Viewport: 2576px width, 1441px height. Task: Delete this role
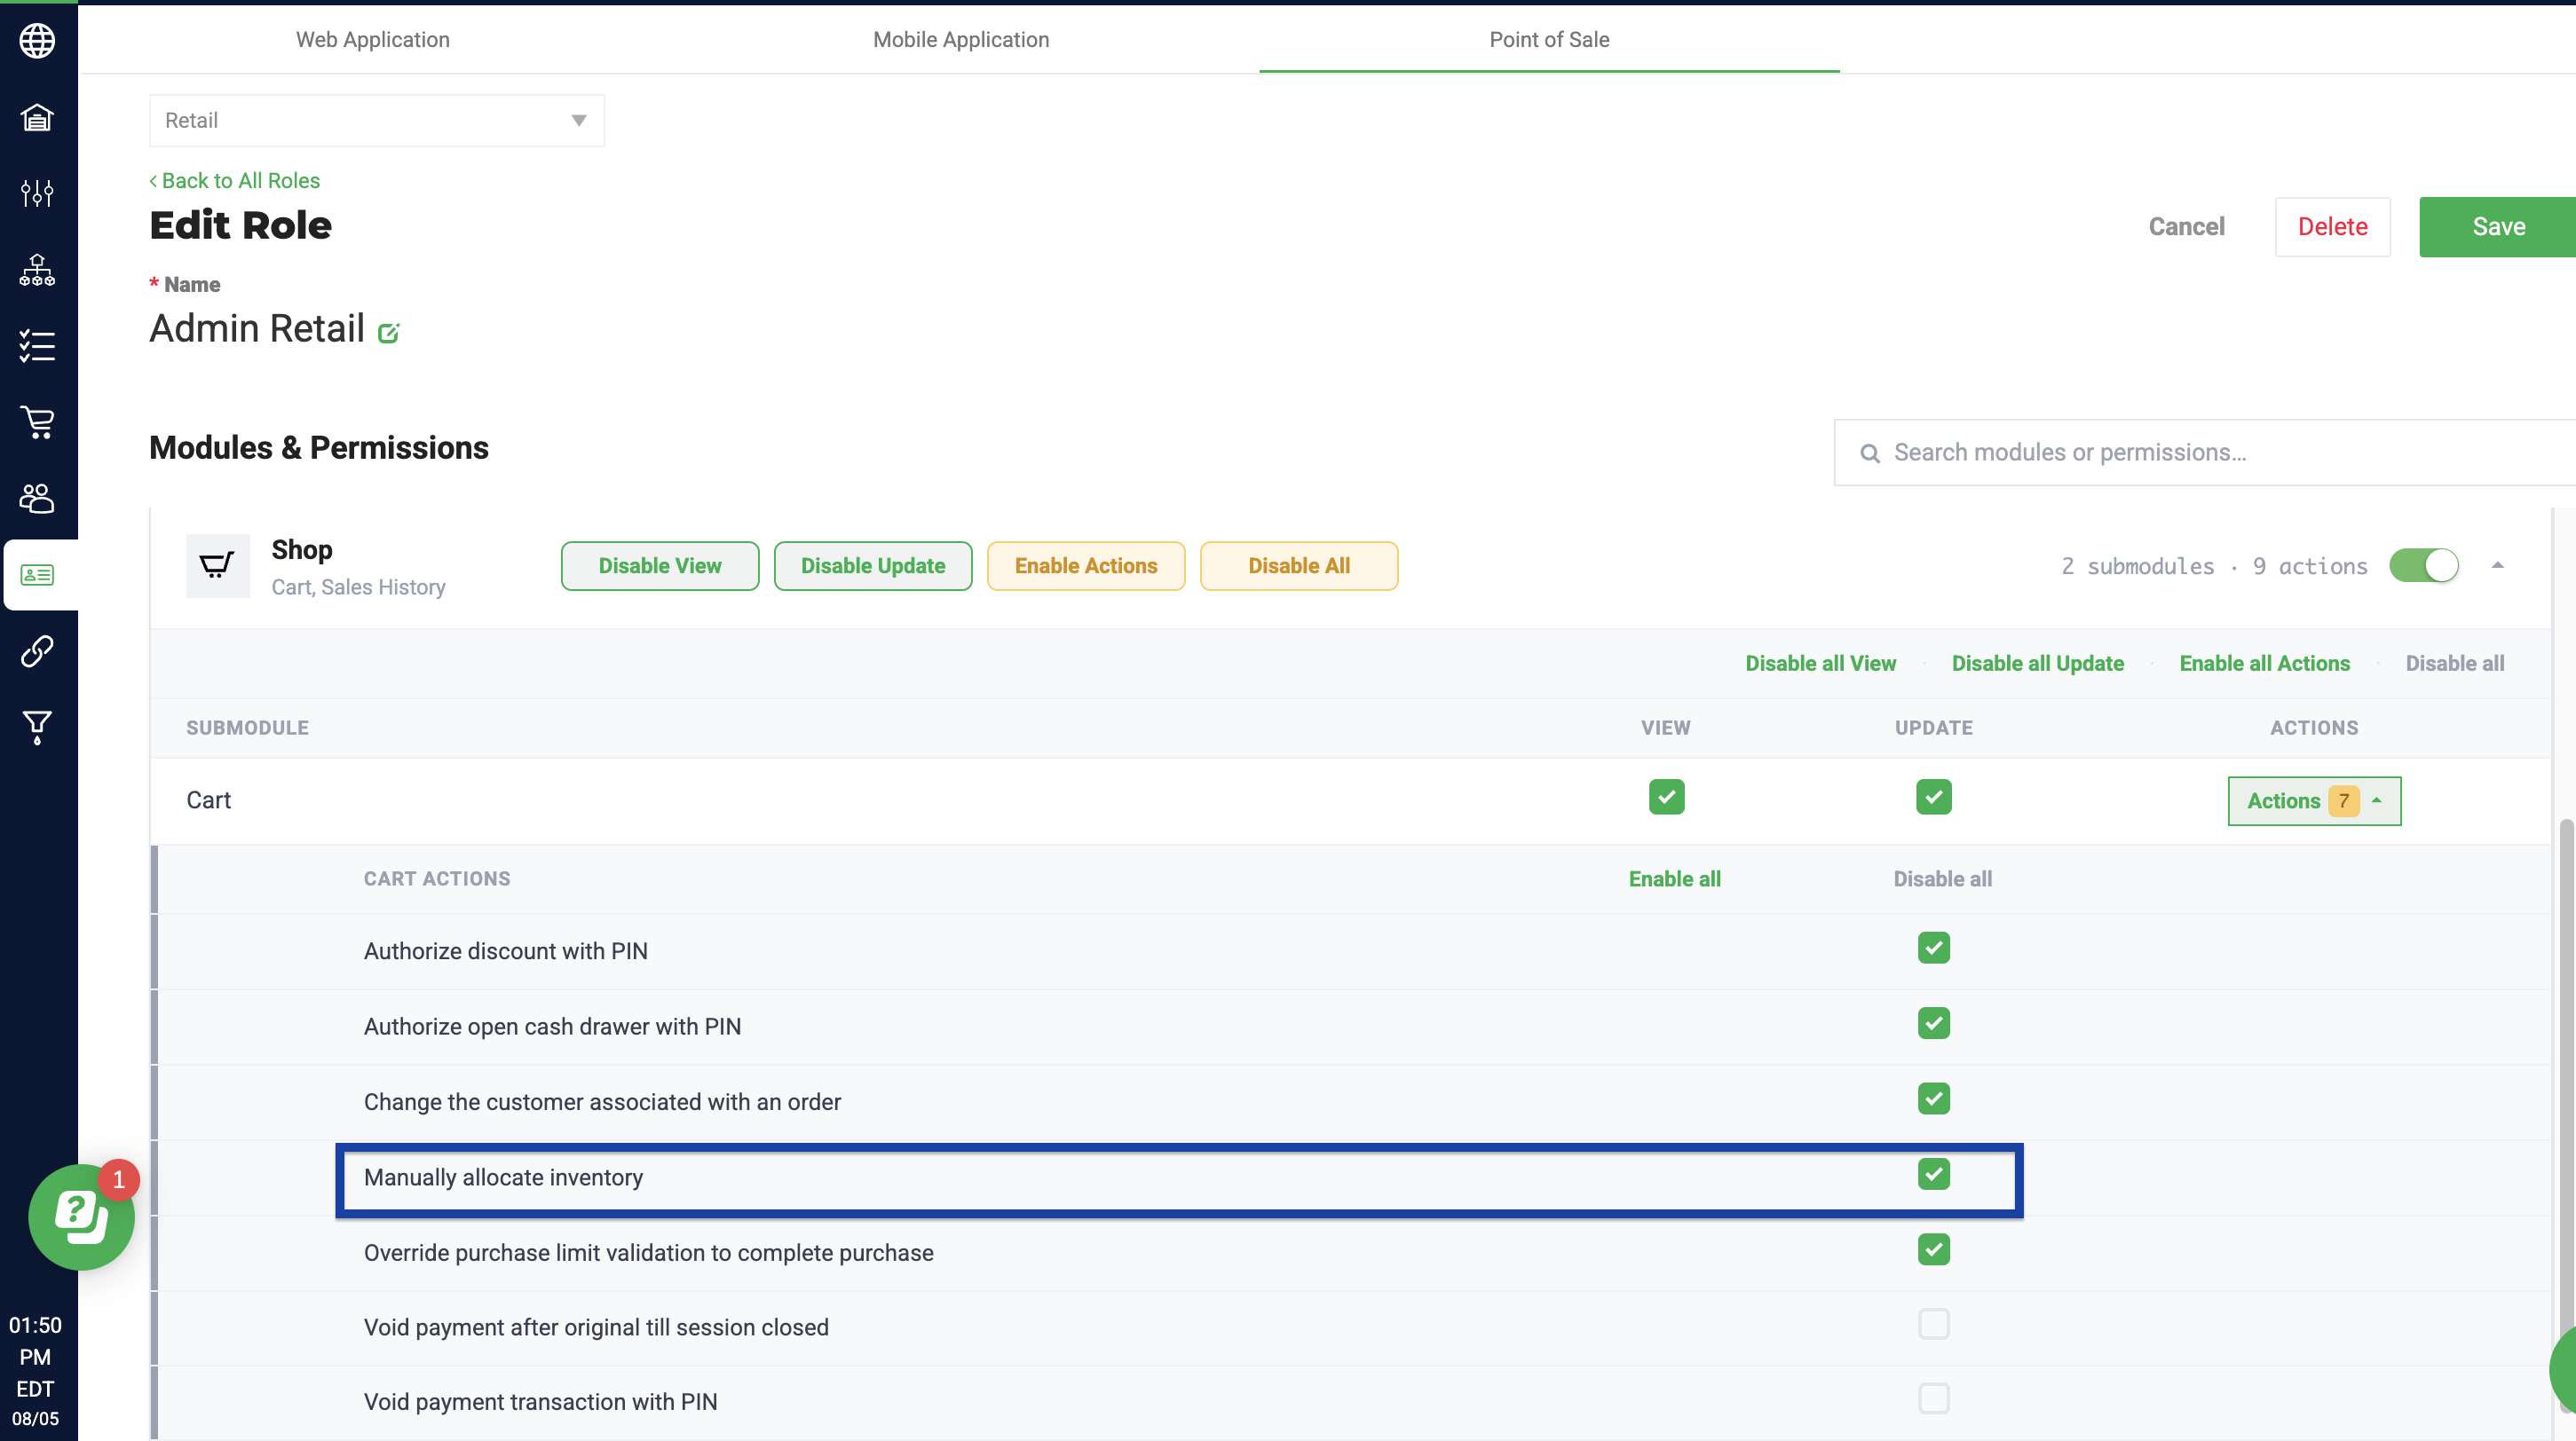pos(2332,227)
